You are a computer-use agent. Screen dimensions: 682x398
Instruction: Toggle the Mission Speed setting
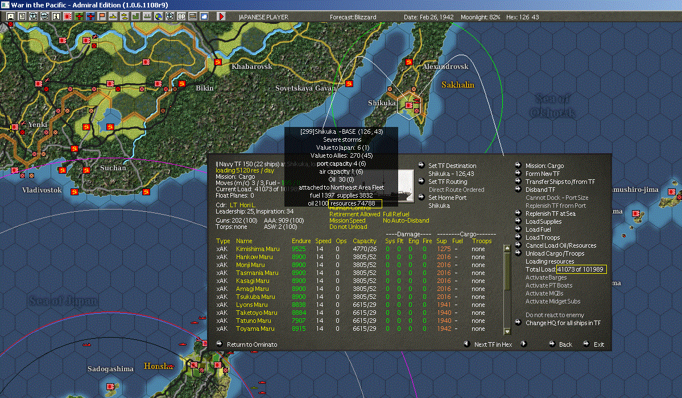[x=347, y=220]
